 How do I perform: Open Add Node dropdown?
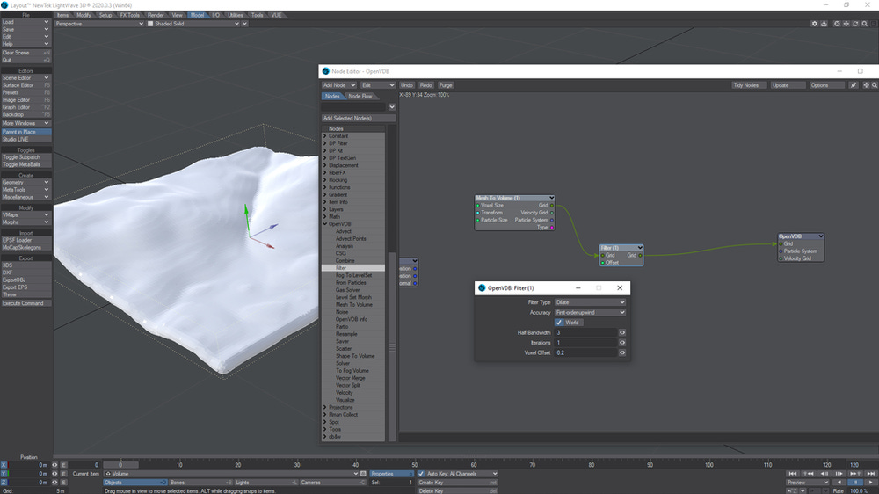pos(338,85)
